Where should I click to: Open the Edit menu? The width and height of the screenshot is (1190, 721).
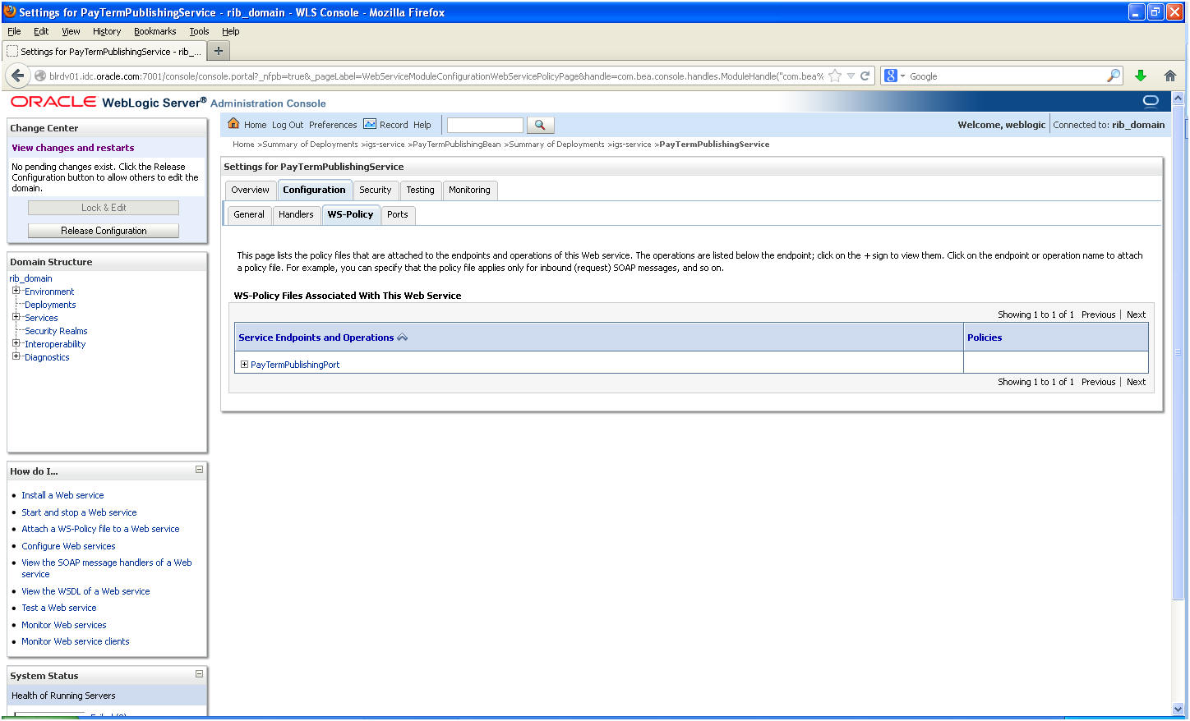pos(41,31)
